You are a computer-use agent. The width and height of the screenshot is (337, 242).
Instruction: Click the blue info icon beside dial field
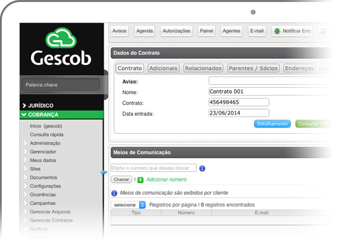click(202, 168)
